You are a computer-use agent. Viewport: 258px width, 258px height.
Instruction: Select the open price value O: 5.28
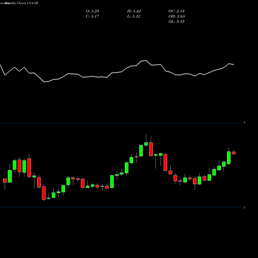[92, 11]
